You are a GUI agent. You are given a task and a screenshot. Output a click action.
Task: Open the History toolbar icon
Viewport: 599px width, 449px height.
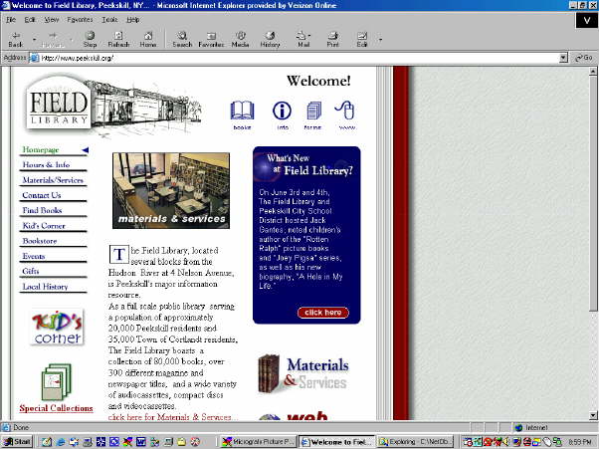click(x=270, y=40)
